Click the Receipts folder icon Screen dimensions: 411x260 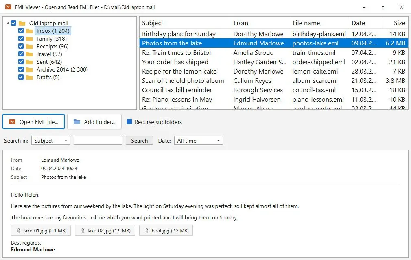pos(29,47)
